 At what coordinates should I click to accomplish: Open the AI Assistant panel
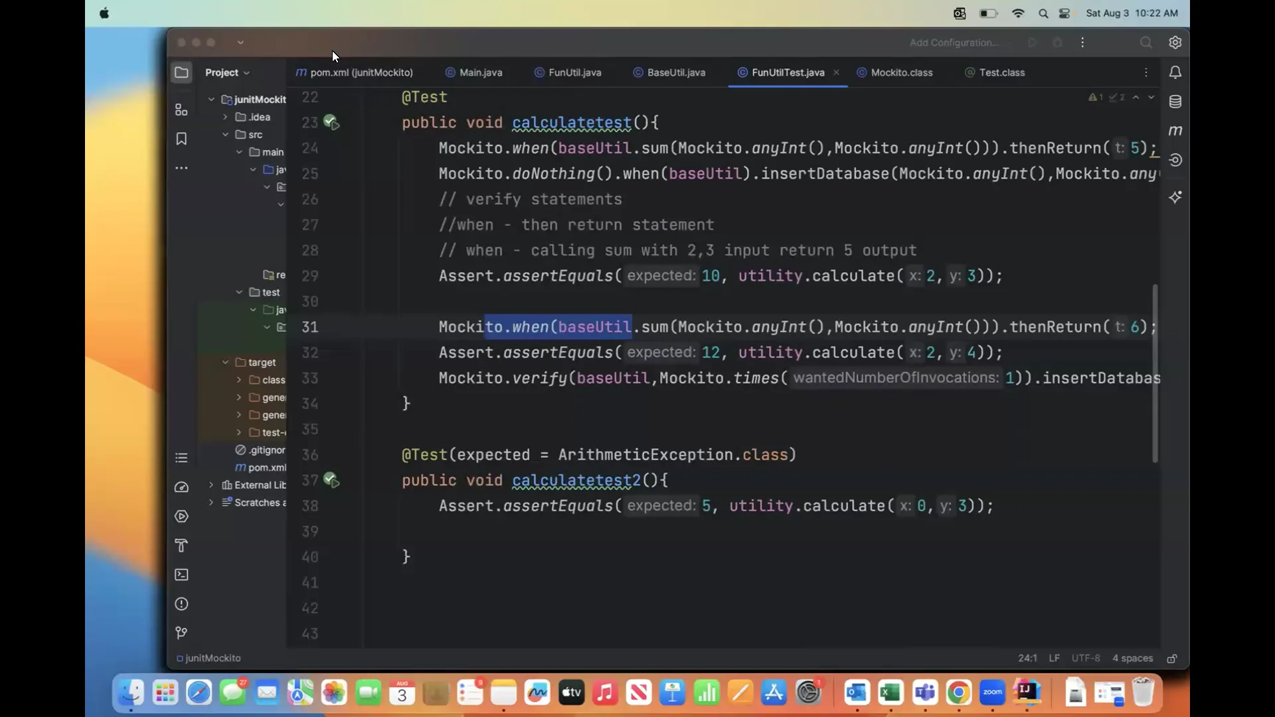1175,197
